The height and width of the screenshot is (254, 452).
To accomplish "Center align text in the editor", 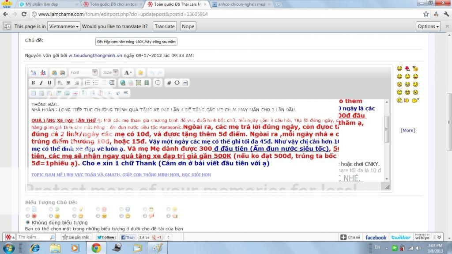I will (68, 83).
